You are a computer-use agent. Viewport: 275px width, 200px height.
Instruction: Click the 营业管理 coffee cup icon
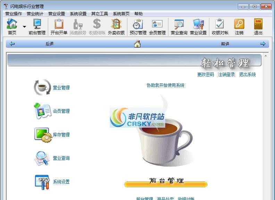click(42, 88)
